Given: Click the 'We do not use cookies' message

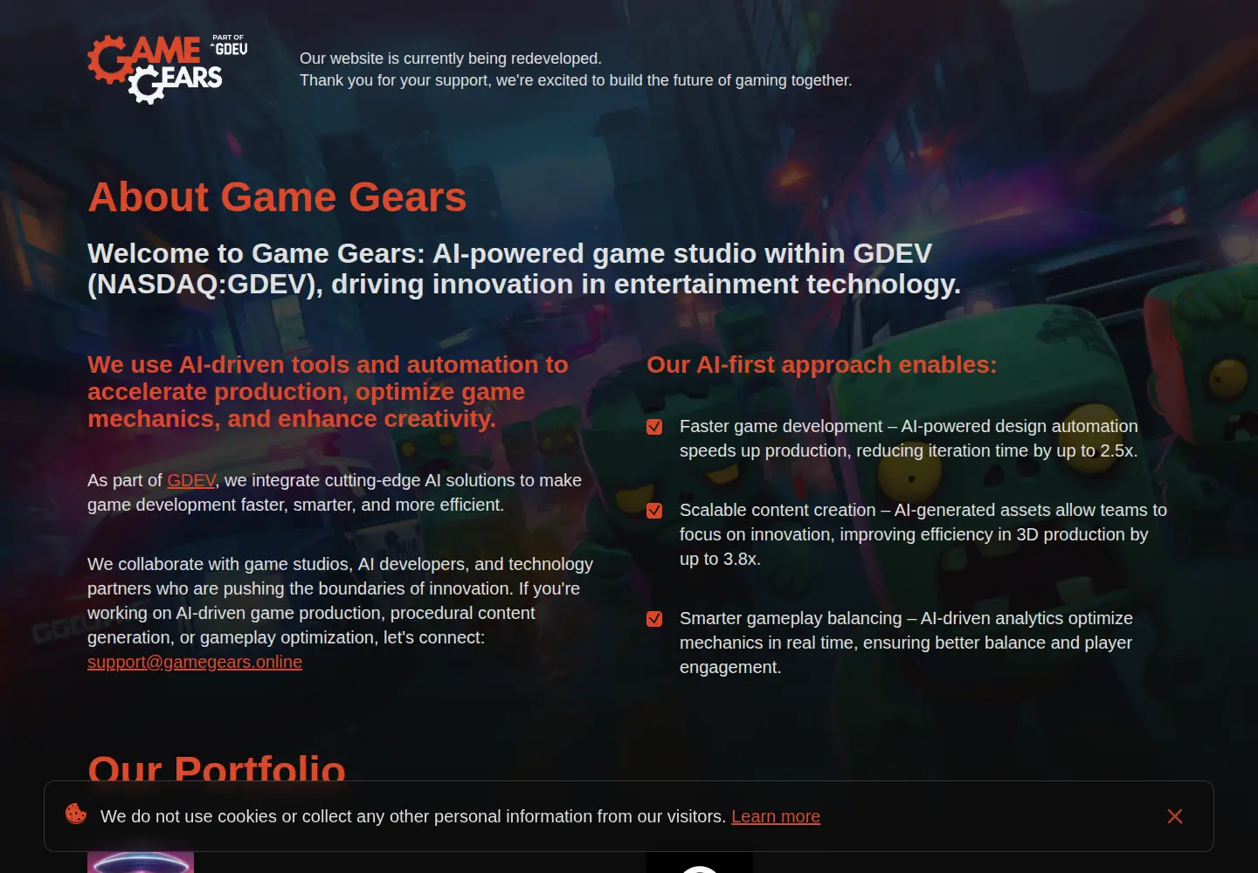Looking at the screenshot, I should 413,816.
